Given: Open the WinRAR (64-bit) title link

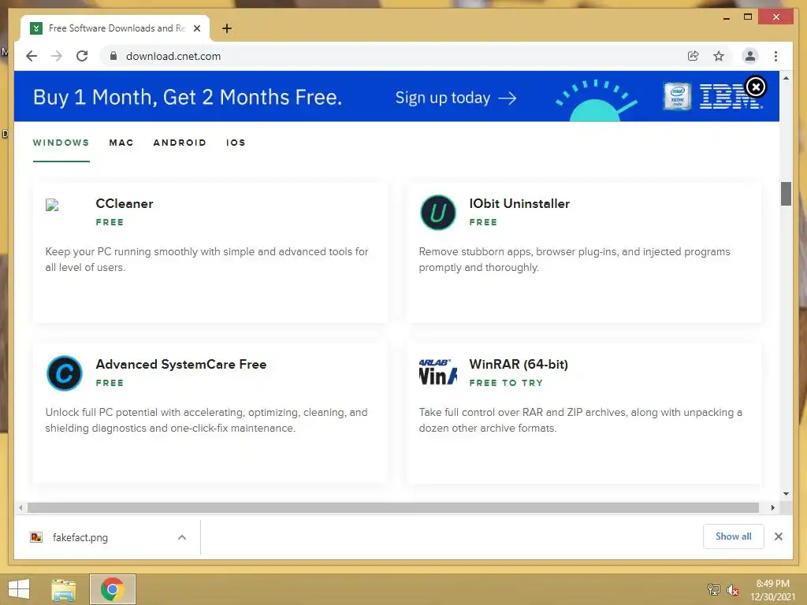Looking at the screenshot, I should point(519,364).
